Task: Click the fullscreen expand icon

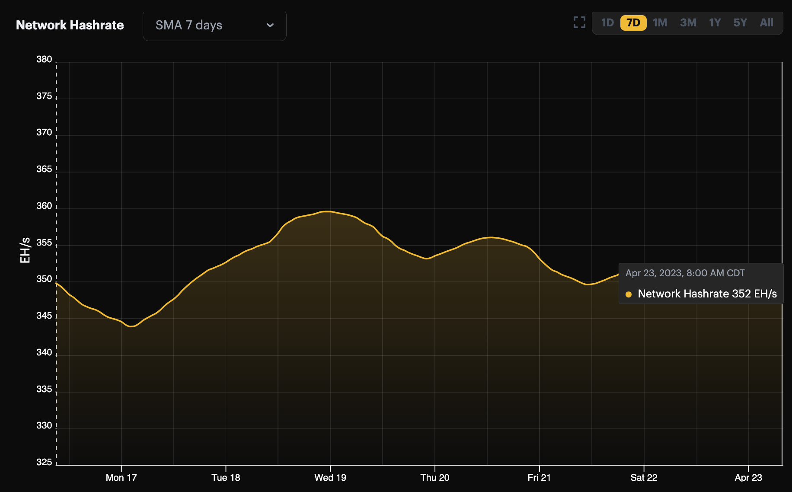Action: pos(579,22)
